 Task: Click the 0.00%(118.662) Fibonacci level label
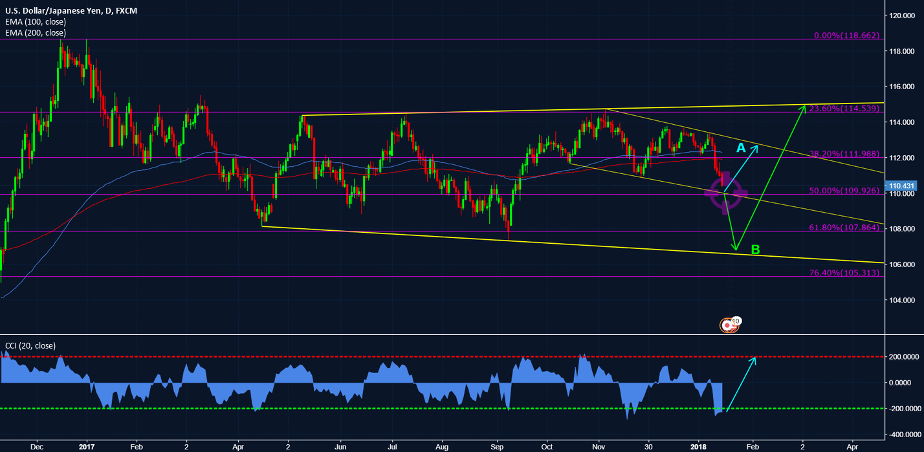[x=846, y=35]
